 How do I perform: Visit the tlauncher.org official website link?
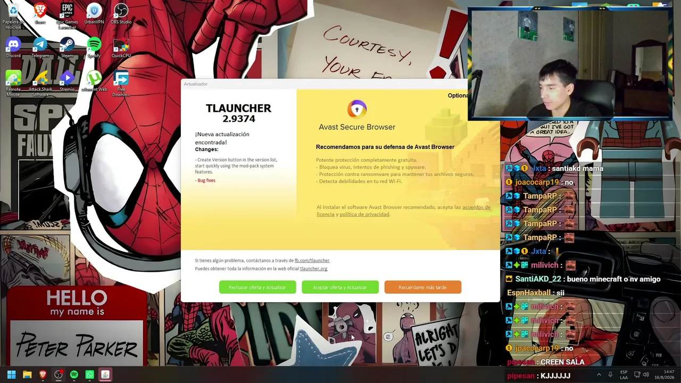click(313, 269)
